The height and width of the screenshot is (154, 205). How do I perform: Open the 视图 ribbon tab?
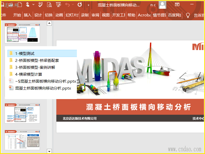106,15
